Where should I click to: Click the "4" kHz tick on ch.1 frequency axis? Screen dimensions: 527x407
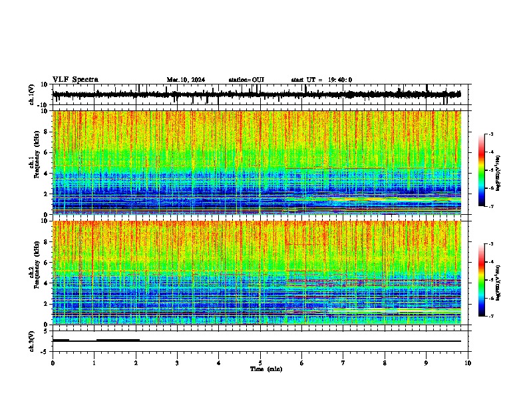click(x=46, y=174)
